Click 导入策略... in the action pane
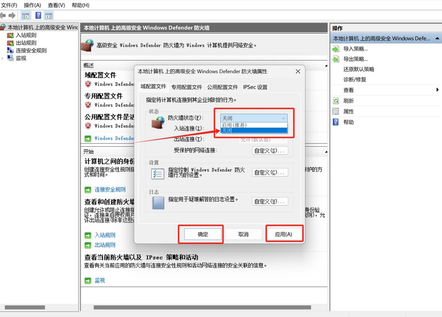 [356, 49]
